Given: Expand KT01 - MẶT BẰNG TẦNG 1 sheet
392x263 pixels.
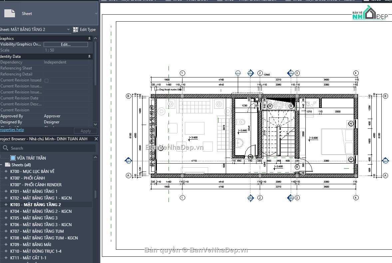Looking at the screenshot, I should (6, 191).
